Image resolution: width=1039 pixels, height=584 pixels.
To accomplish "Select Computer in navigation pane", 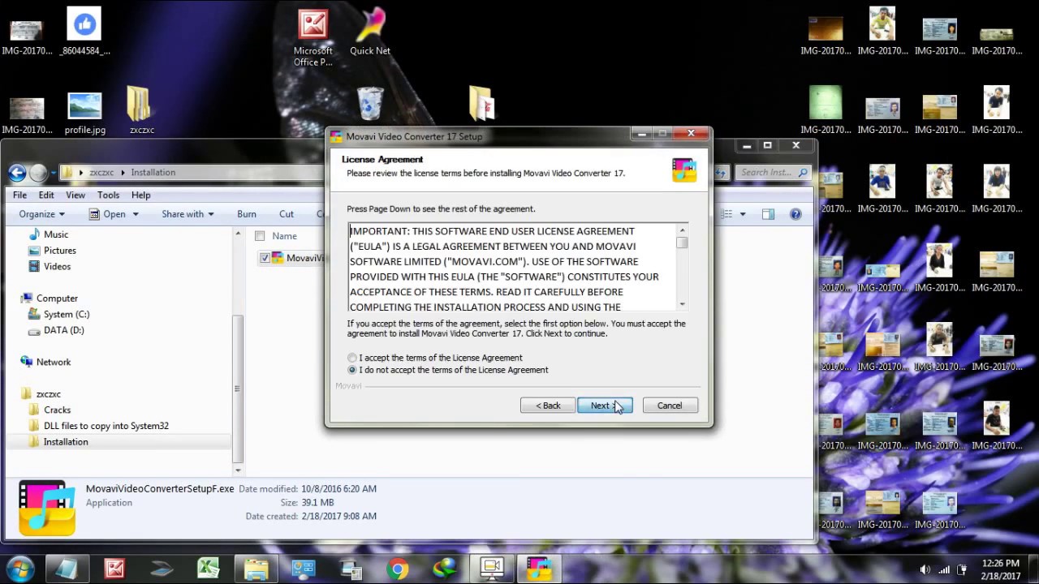I will [57, 298].
